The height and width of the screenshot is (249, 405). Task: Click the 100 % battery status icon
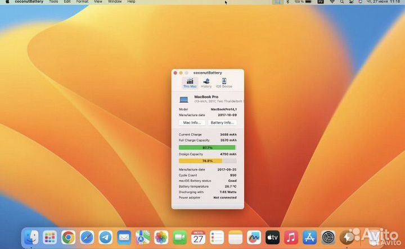click(303, 2)
